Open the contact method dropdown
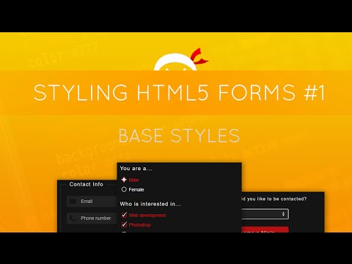This screenshot has width=352, height=264. point(265,214)
